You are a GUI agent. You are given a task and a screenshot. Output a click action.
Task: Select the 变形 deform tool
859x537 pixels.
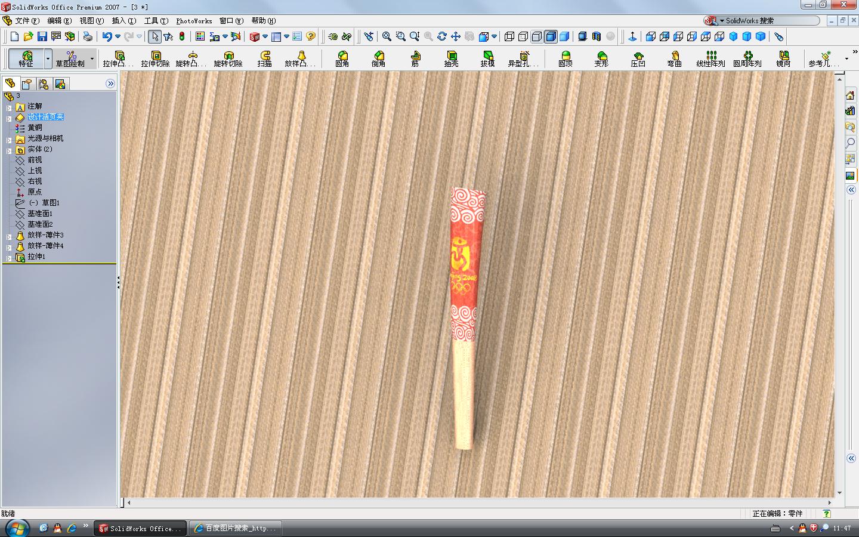[x=602, y=58]
